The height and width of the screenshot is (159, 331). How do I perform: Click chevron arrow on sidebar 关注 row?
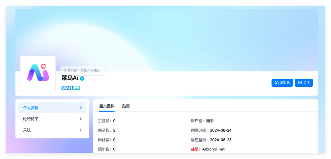pos(81,130)
